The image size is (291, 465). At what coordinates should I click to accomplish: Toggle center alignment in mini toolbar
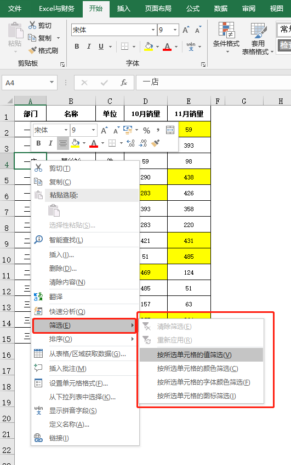pos(62,143)
